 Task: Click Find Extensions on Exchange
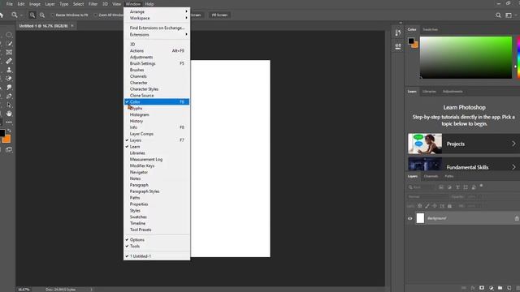pos(157,28)
